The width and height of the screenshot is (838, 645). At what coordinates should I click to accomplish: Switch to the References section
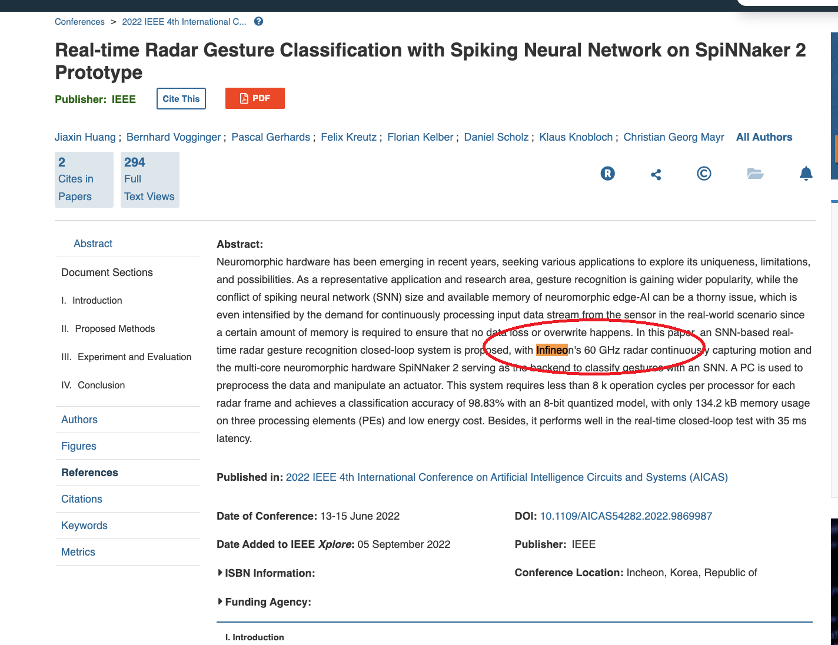[x=89, y=473]
